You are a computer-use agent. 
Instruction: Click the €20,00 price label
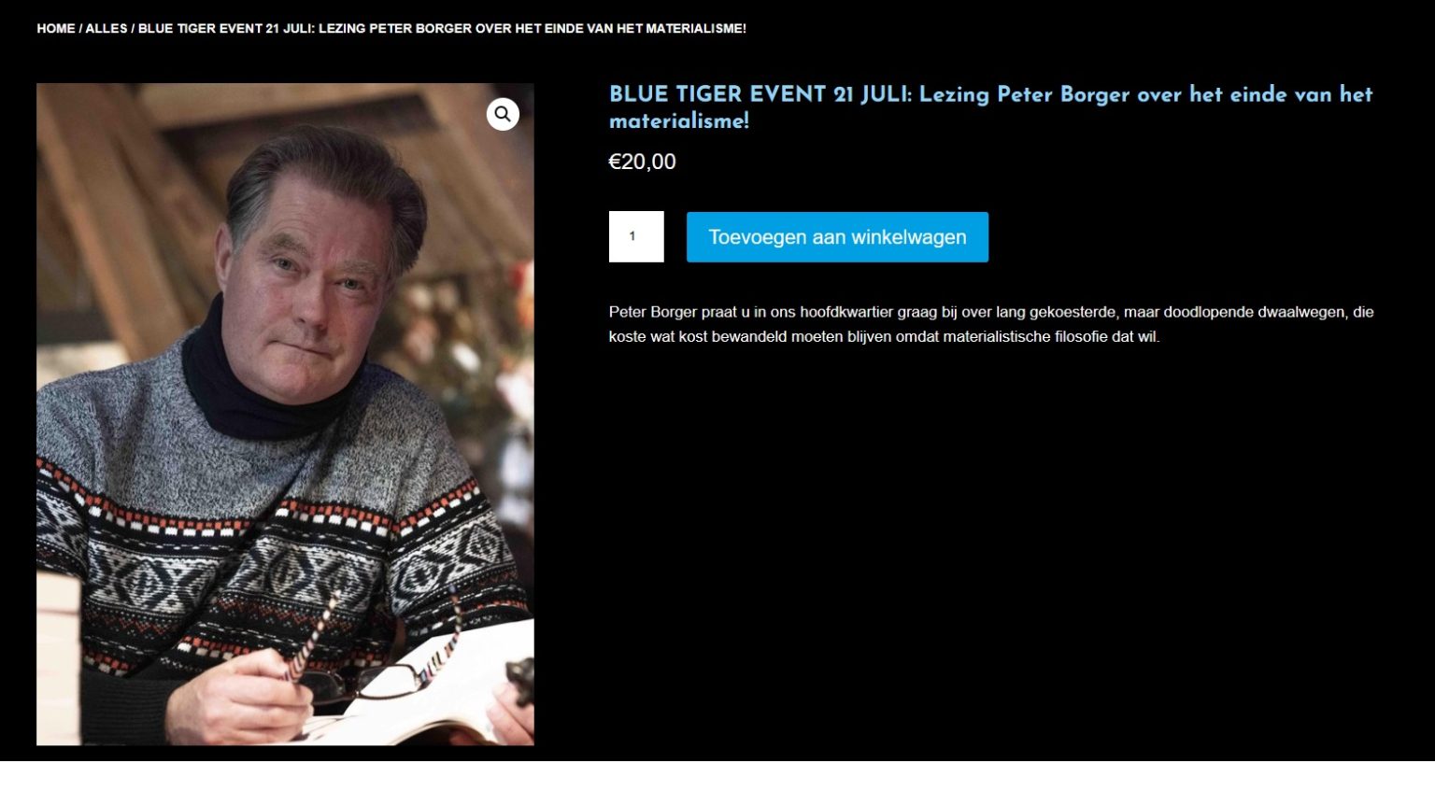coord(642,162)
